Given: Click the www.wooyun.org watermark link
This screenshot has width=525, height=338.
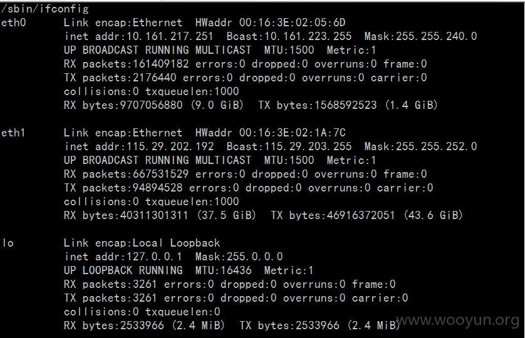Looking at the screenshot, I should 458,320.
